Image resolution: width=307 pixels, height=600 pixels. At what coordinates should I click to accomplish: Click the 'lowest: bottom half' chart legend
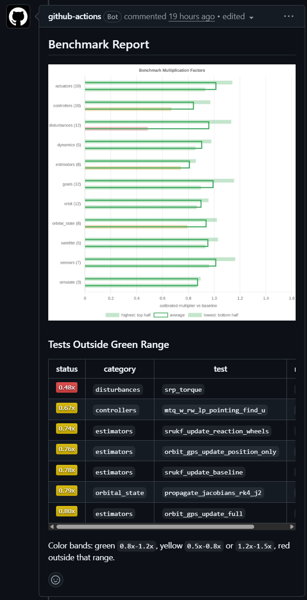(x=213, y=315)
